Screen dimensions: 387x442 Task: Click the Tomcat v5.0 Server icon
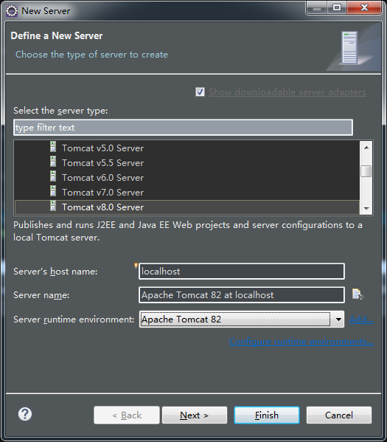coord(53,147)
